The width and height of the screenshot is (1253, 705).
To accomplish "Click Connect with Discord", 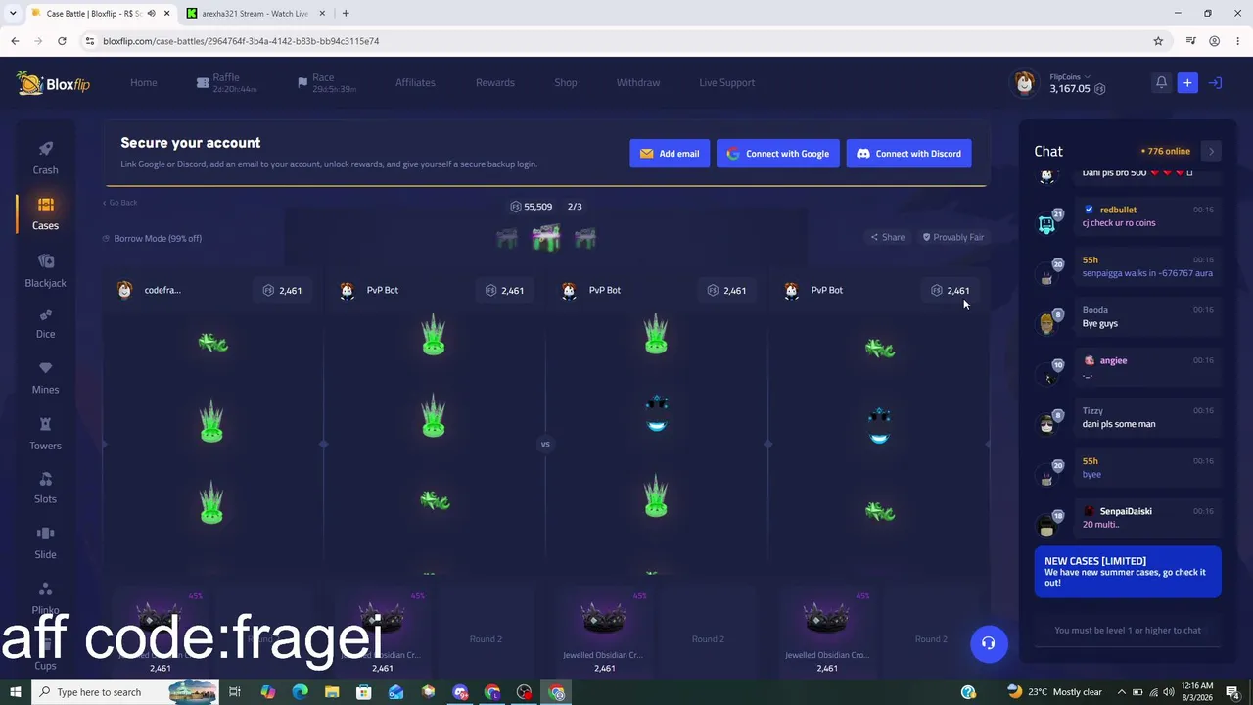I will tap(909, 154).
